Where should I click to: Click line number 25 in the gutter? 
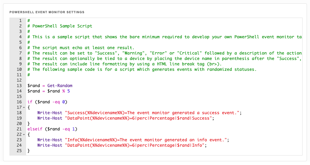(19, 151)
